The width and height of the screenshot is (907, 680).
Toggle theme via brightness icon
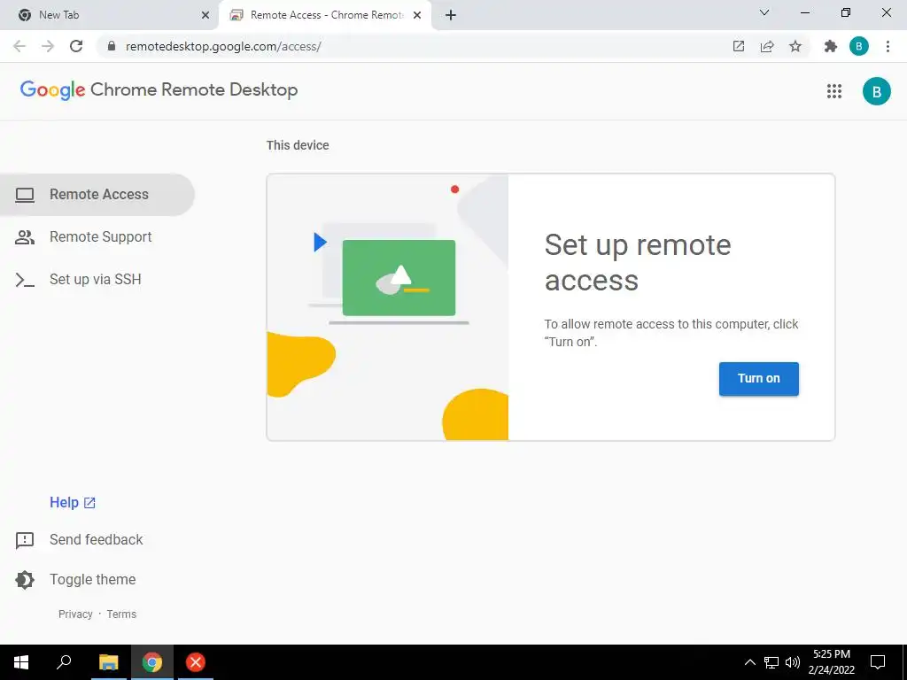click(x=25, y=580)
